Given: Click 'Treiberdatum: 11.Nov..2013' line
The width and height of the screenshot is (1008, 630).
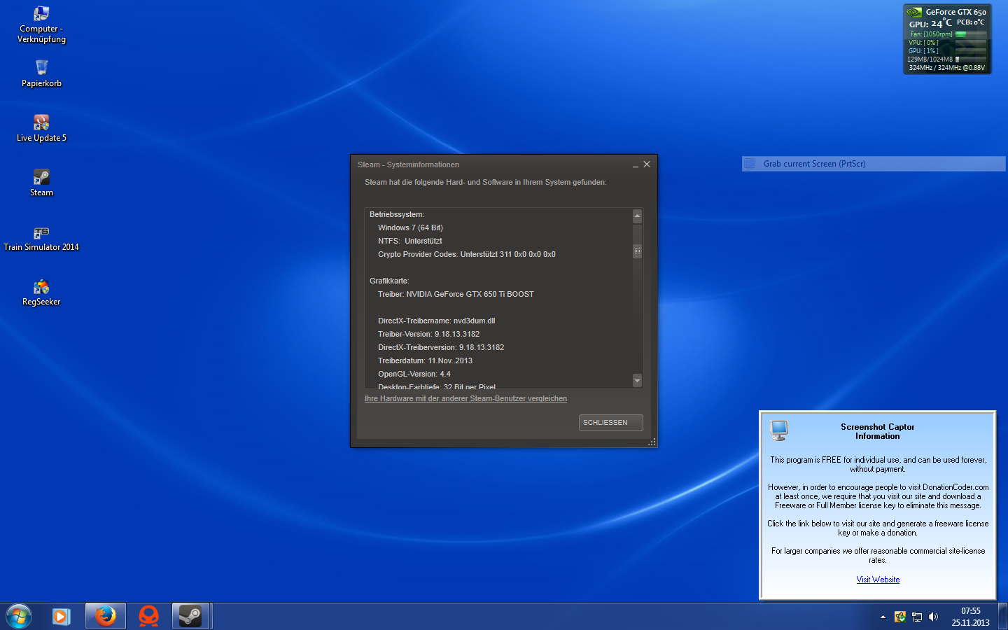Looking at the screenshot, I should 425,361.
